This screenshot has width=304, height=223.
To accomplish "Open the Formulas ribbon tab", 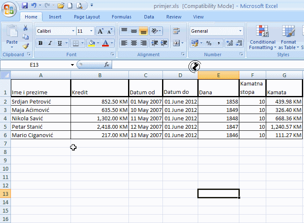I will [x=121, y=17].
